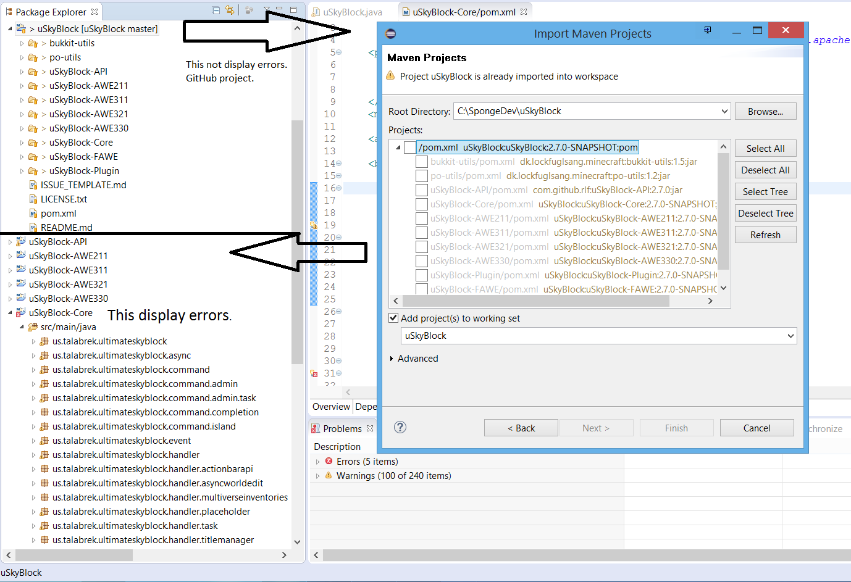The width and height of the screenshot is (851, 582).
Task: Cancel the Import Maven Projects dialog
Action: click(x=757, y=428)
